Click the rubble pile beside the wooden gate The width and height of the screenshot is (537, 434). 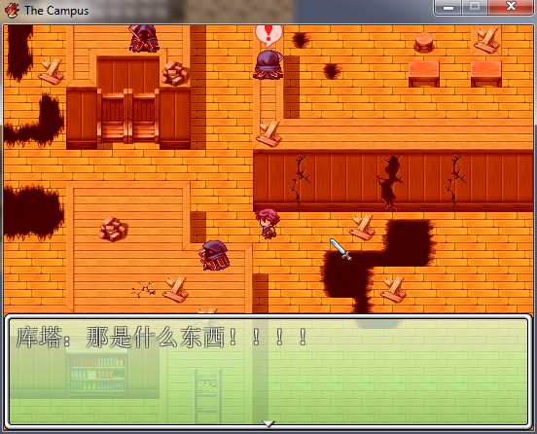[175, 73]
